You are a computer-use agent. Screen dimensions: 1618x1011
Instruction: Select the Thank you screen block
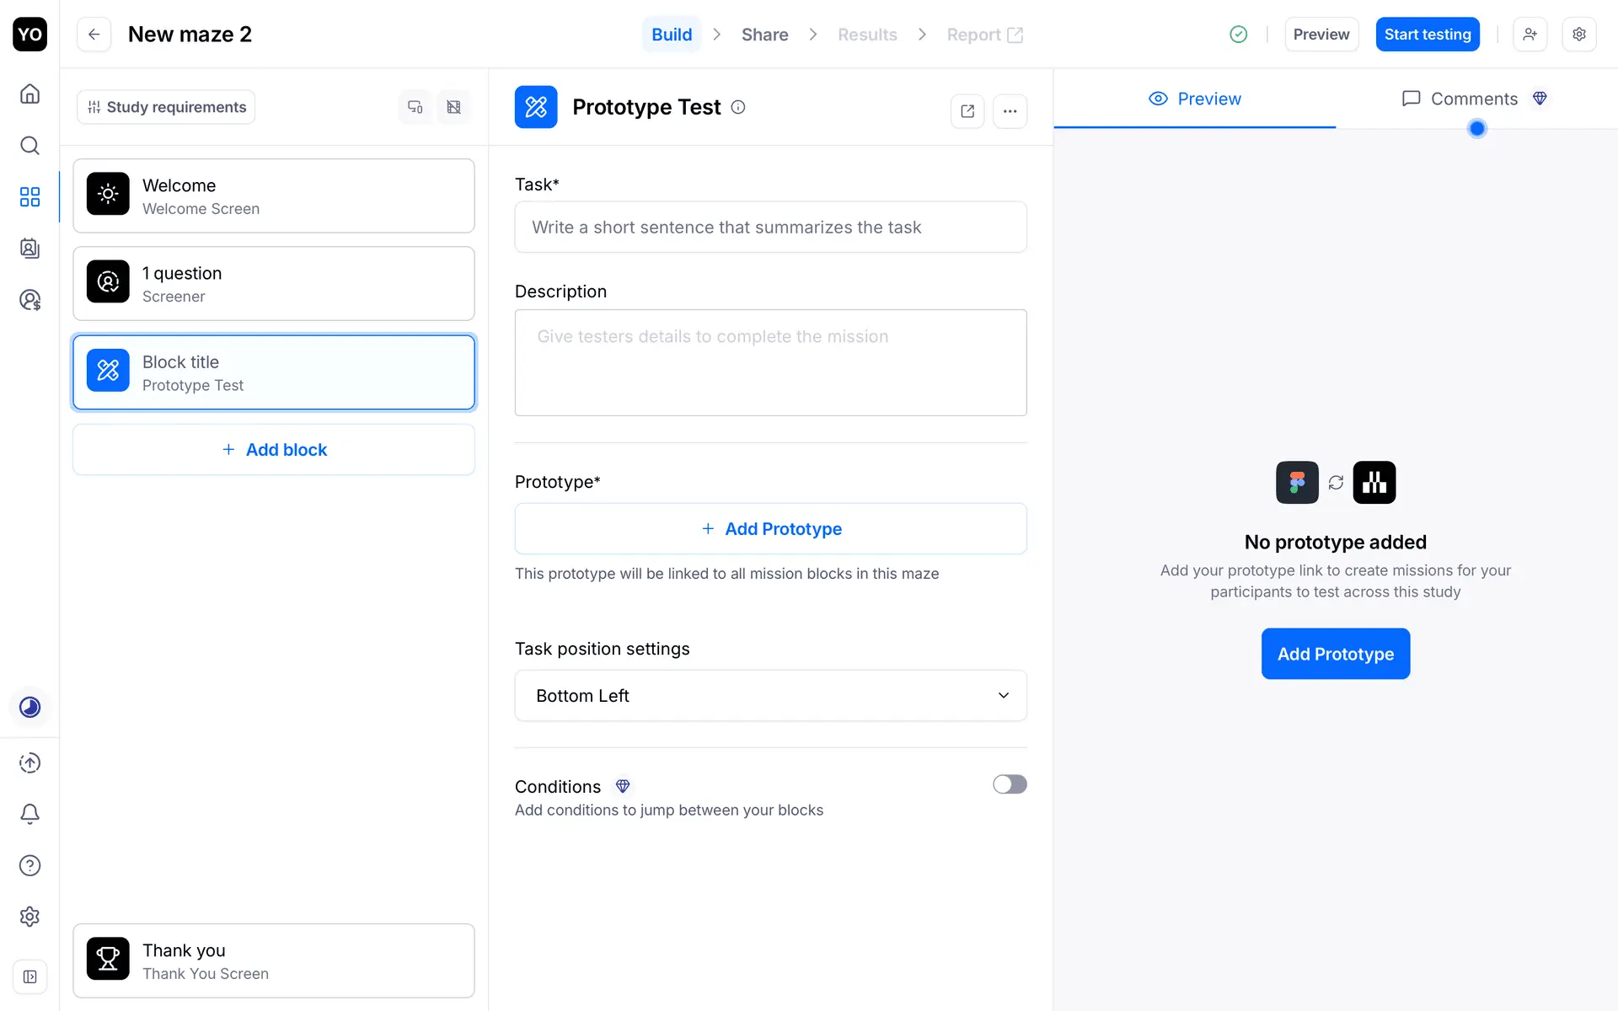pyautogui.click(x=274, y=960)
